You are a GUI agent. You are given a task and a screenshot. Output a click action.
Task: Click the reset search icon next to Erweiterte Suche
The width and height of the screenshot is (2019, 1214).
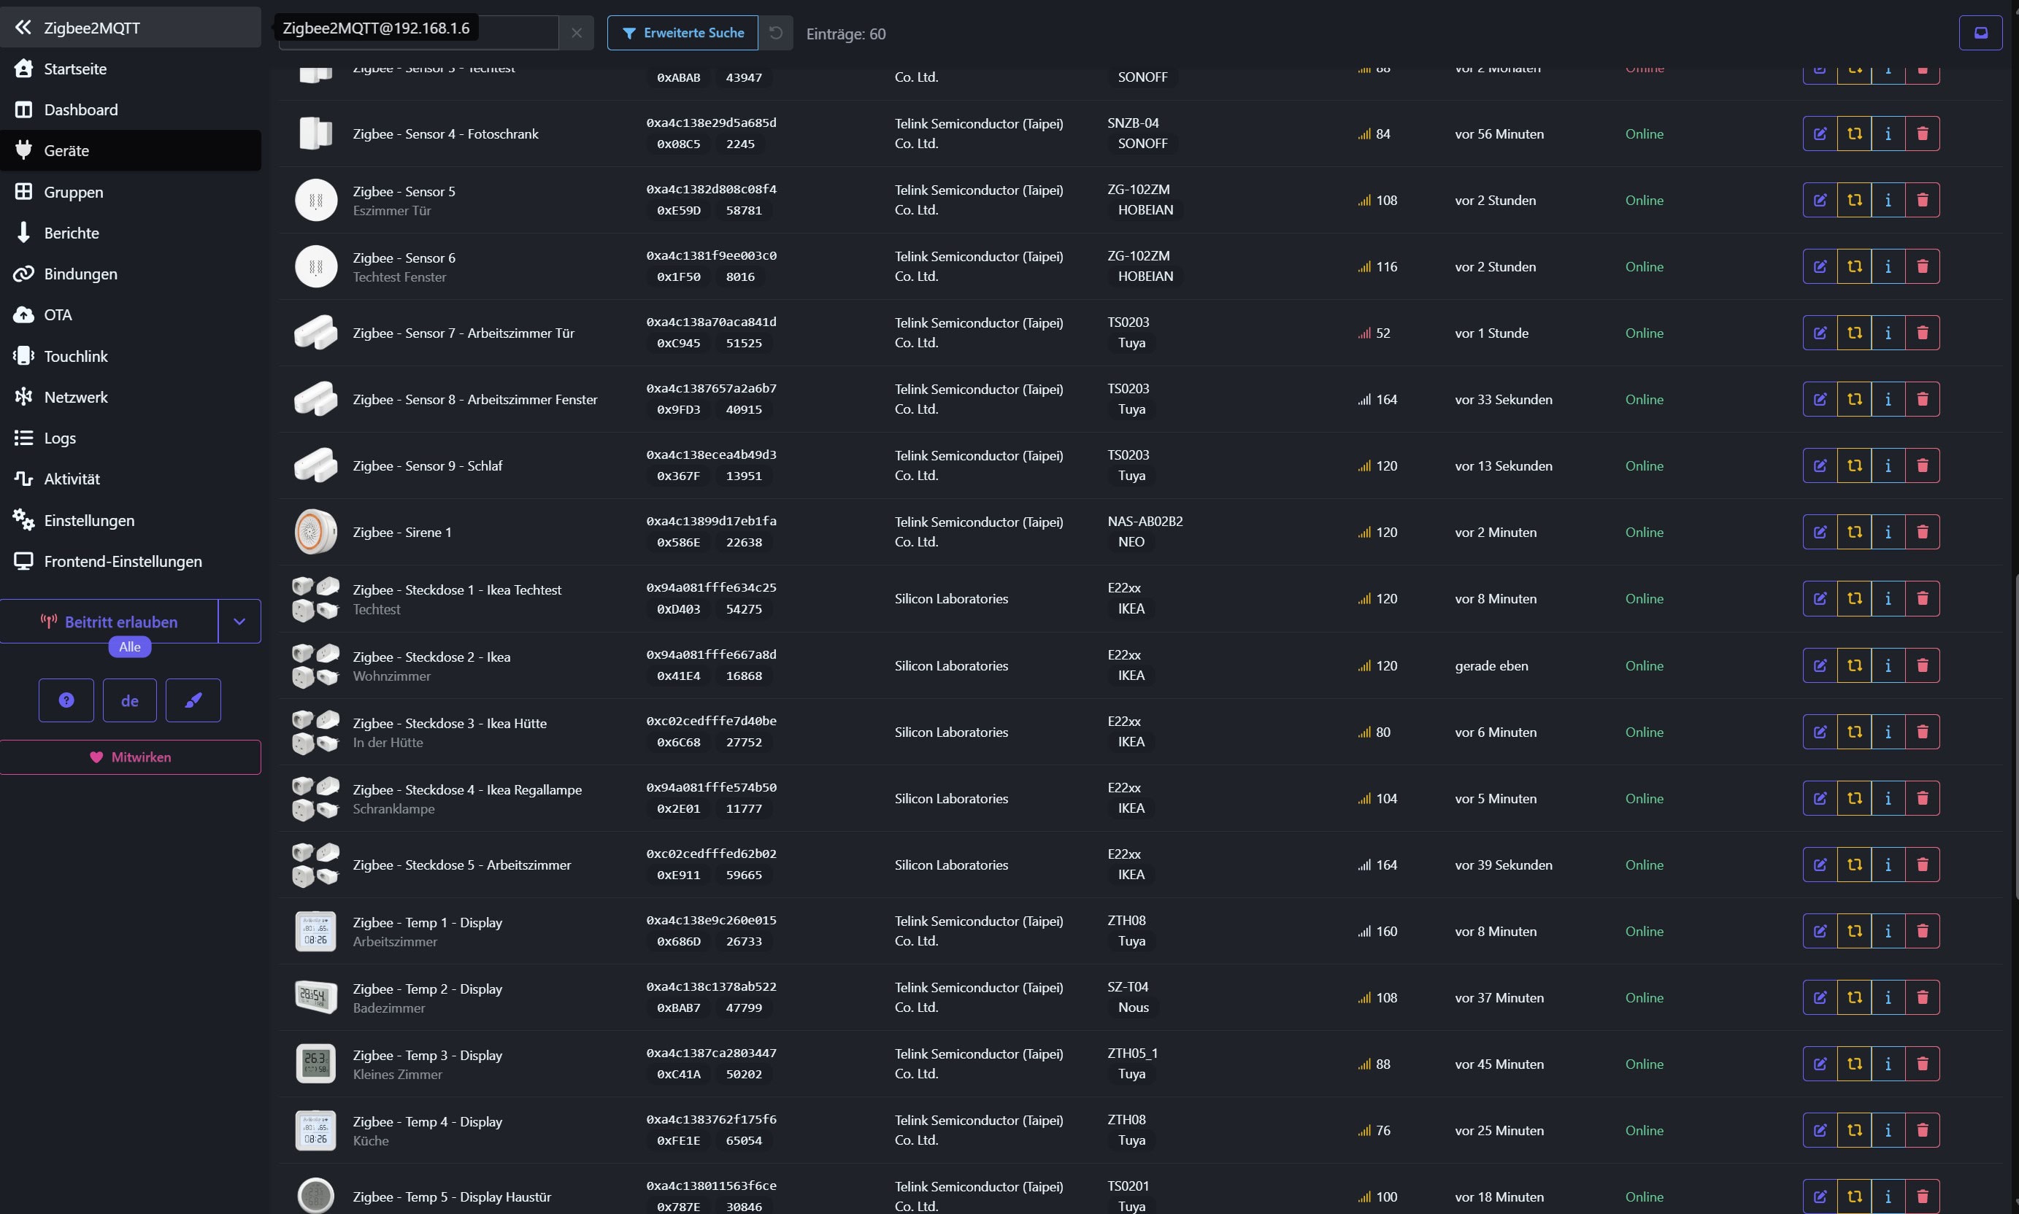click(776, 33)
